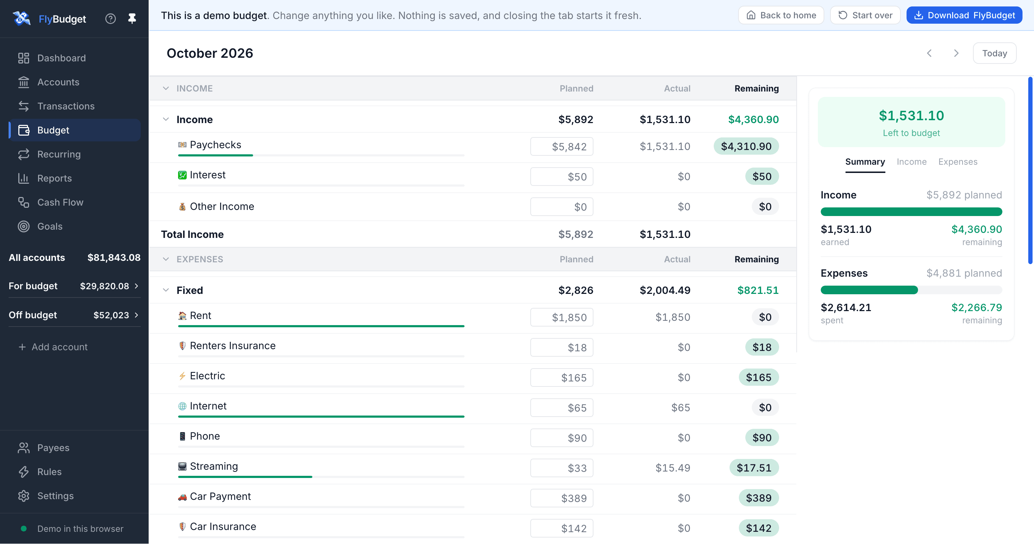Edit the Electric planned amount field

[x=562, y=377]
